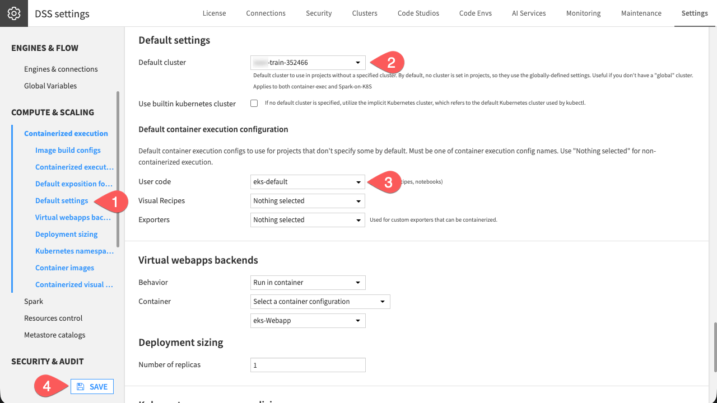
Task: Click the sidebar vertical scrollbar
Action: pos(118,169)
